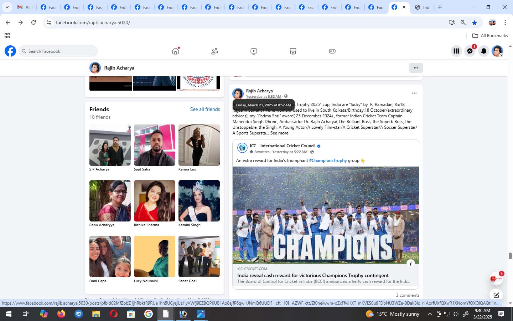Switch to the Ind tab
Image resolution: width=513 pixels, height=321 pixels.
422,7
